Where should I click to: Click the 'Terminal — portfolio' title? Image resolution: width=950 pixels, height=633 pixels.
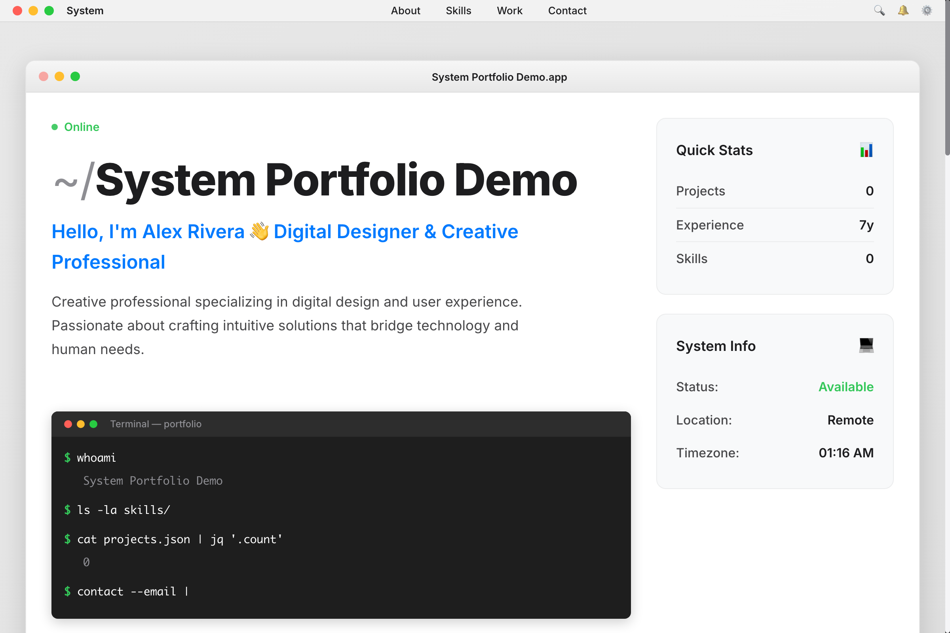click(x=156, y=424)
